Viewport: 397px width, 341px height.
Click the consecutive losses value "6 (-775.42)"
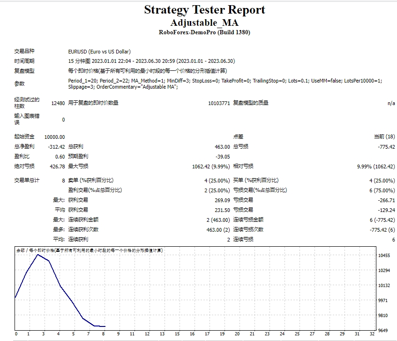coord(382,220)
